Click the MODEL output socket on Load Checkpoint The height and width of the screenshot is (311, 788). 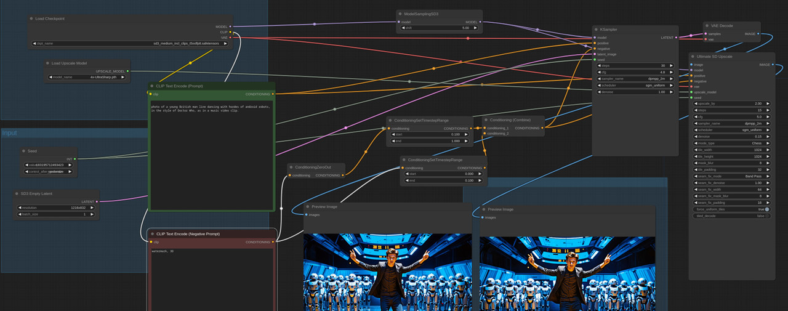(x=230, y=26)
